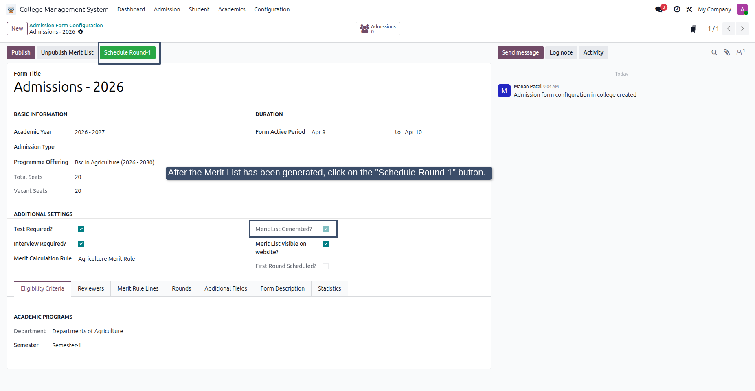The width and height of the screenshot is (755, 391).
Task: Open the Semester field dropdown
Action: point(67,345)
